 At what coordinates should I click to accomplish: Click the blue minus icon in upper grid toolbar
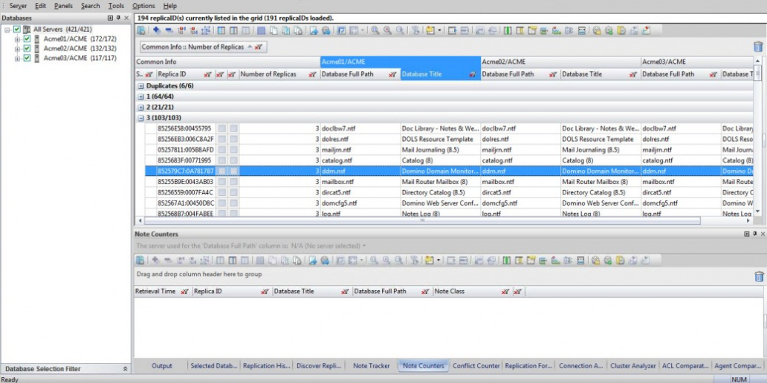pos(169,30)
